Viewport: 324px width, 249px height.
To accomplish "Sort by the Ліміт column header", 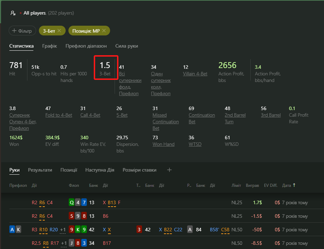I will coord(236,185).
